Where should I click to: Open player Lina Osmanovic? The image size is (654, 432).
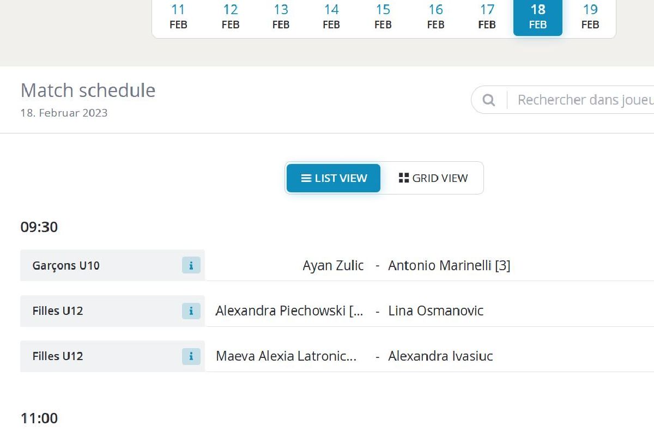point(435,311)
